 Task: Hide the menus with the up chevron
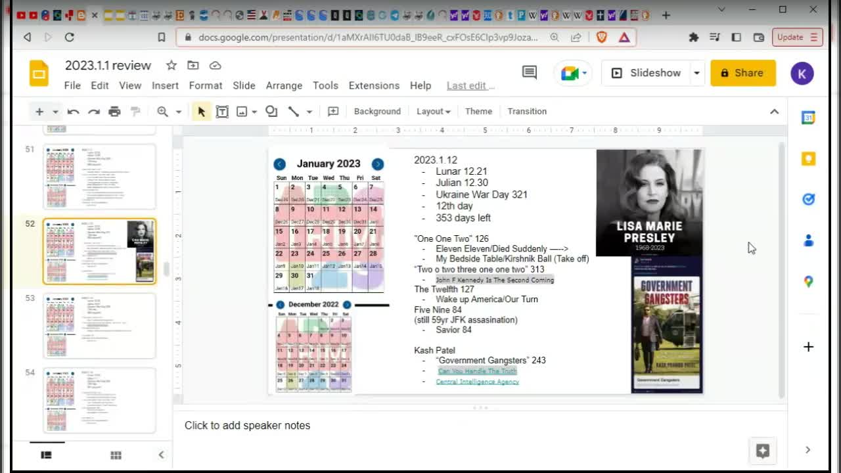(774, 112)
